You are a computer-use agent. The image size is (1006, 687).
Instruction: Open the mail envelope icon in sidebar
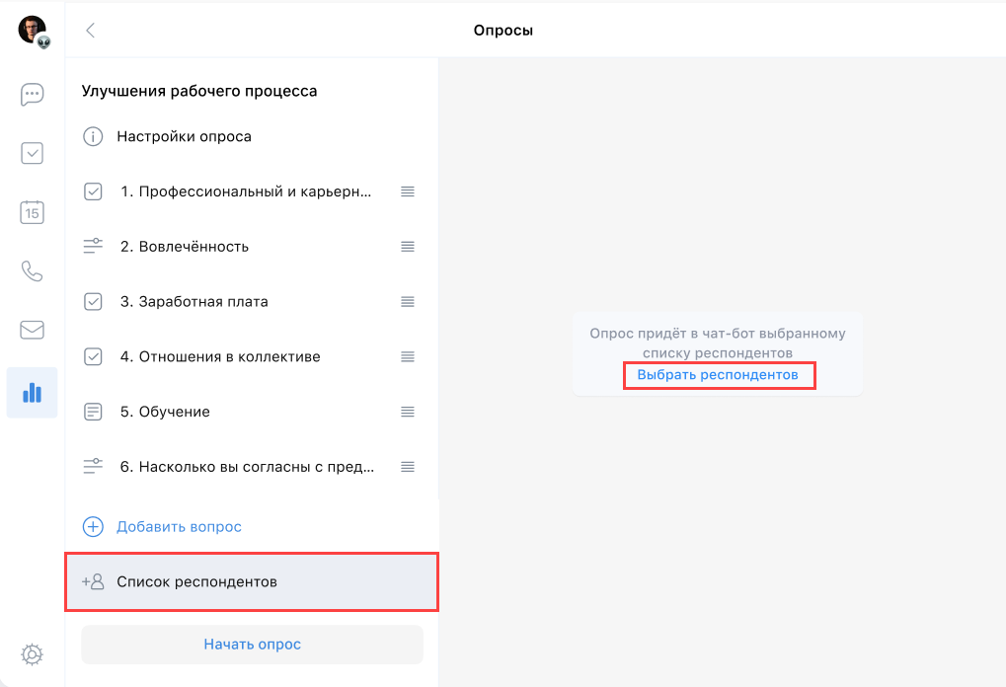tap(32, 330)
